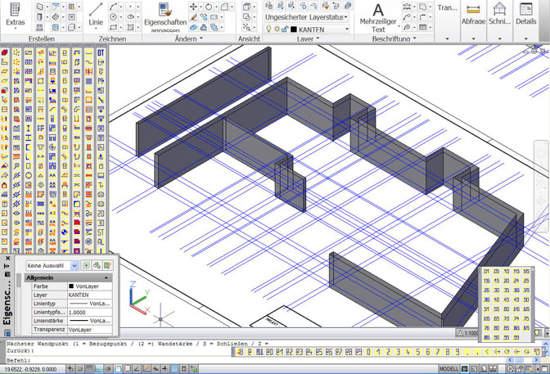
Task: Open the Abfrage measure tool
Action: [473, 15]
